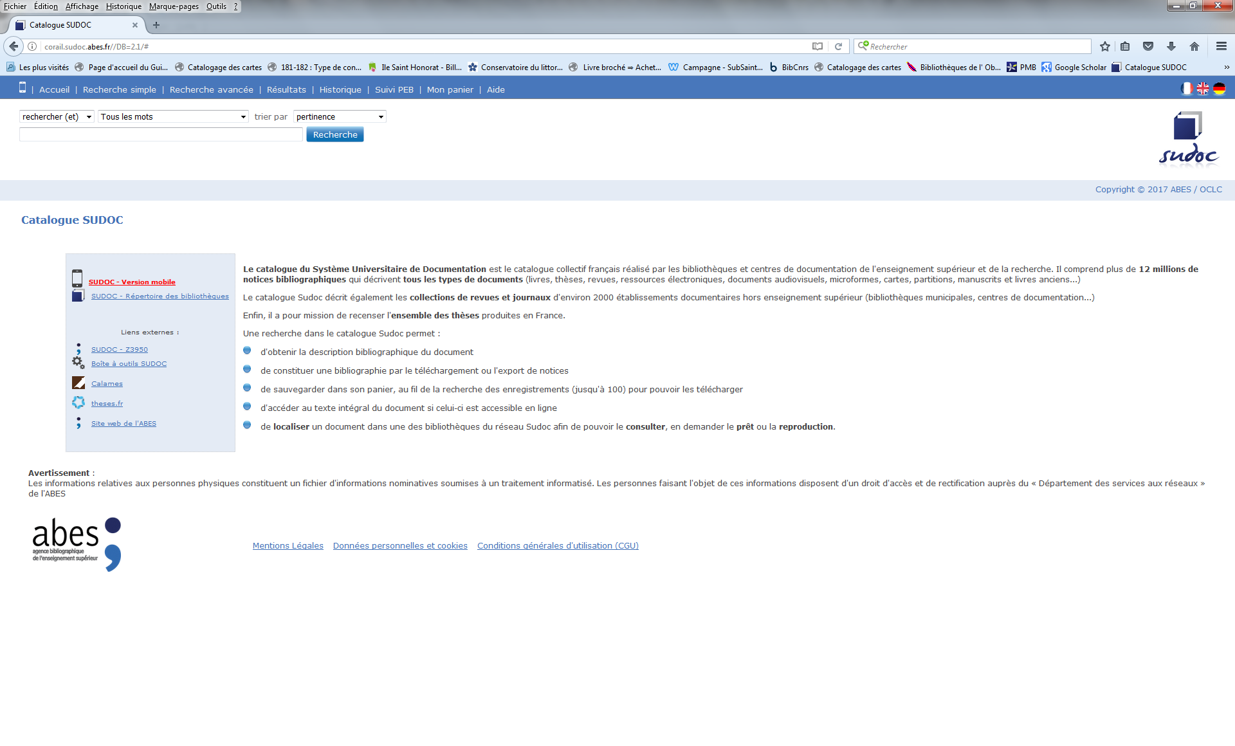Show more bookmarks with the chevron
The width and height of the screenshot is (1235, 746).
coord(1227,67)
